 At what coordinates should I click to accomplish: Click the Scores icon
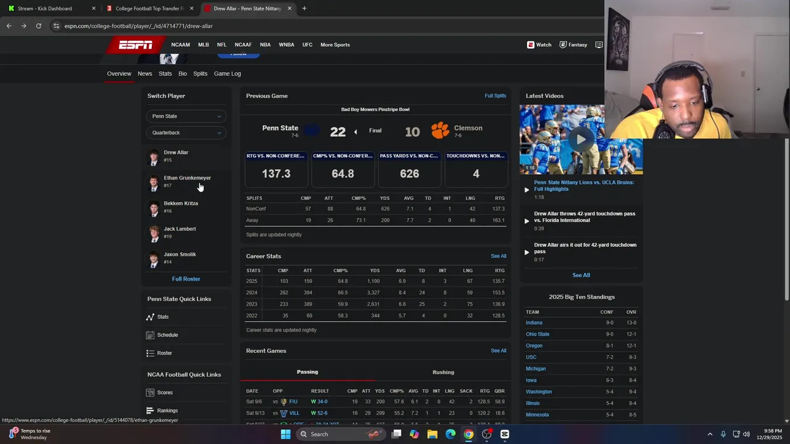click(150, 393)
